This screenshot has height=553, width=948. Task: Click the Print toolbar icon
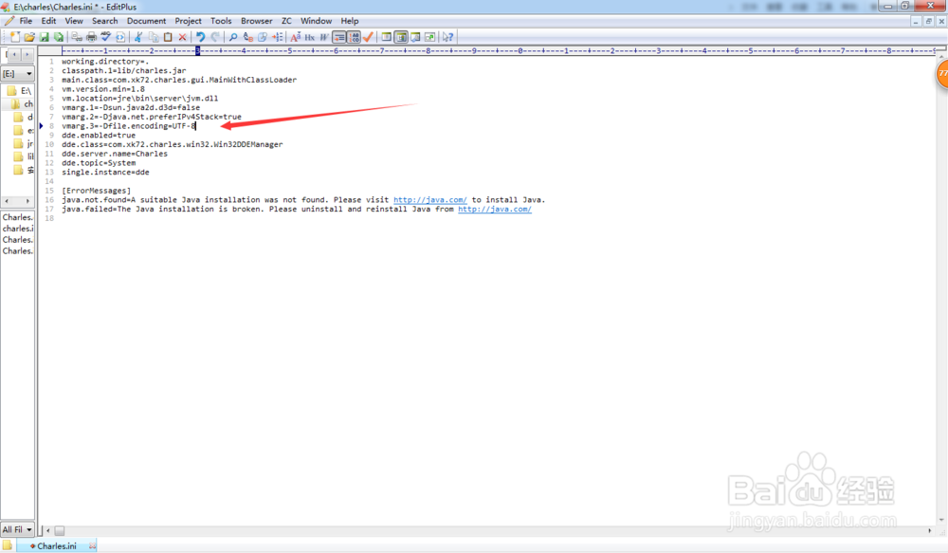point(91,37)
